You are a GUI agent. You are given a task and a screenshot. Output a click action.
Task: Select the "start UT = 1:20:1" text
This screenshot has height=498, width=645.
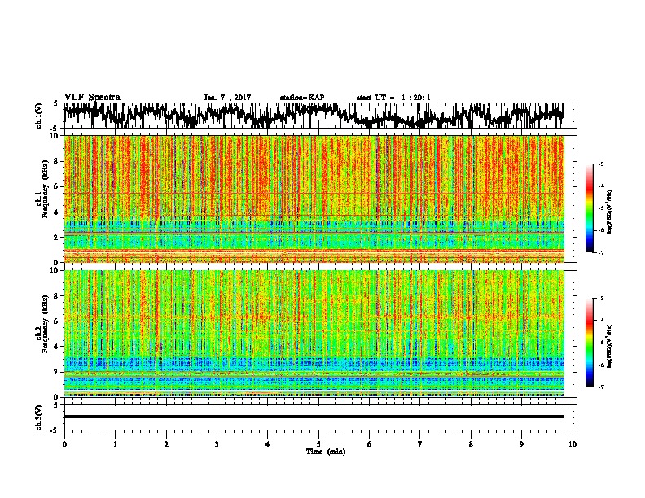[x=393, y=98]
